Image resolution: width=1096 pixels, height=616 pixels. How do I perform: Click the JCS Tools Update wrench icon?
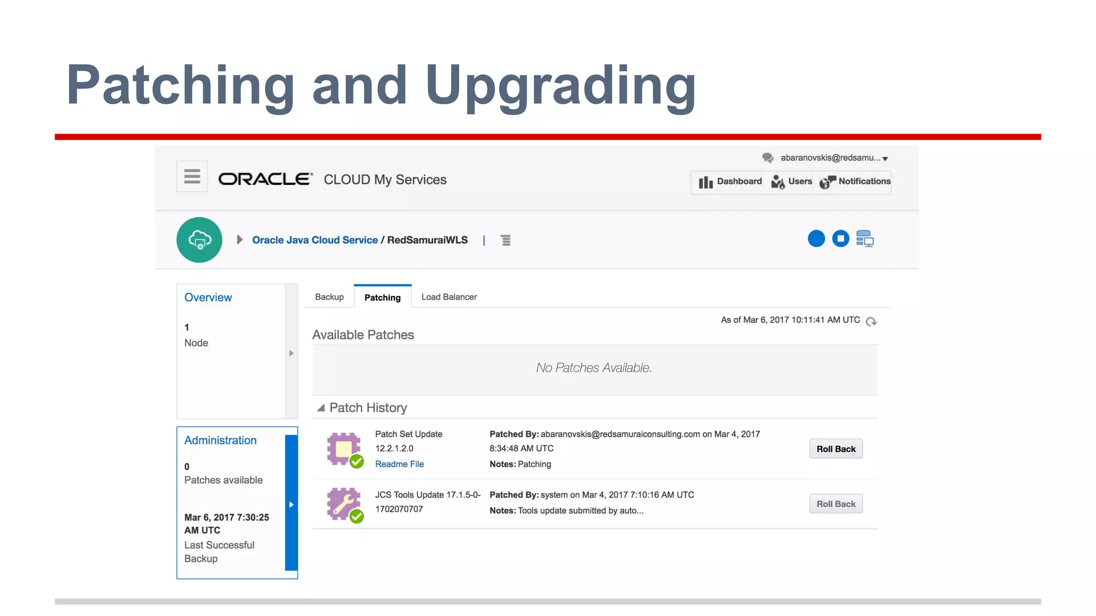click(345, 505)
